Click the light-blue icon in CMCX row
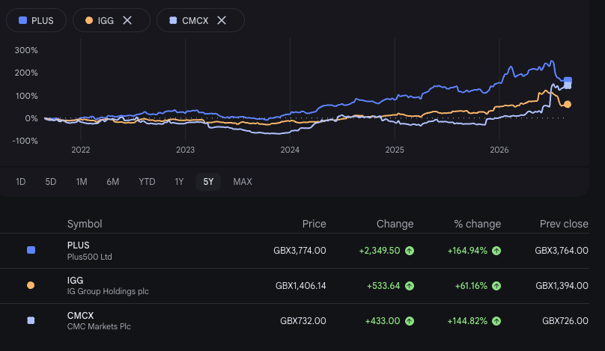Screen dimensions: 605x351 coord(31,320)
